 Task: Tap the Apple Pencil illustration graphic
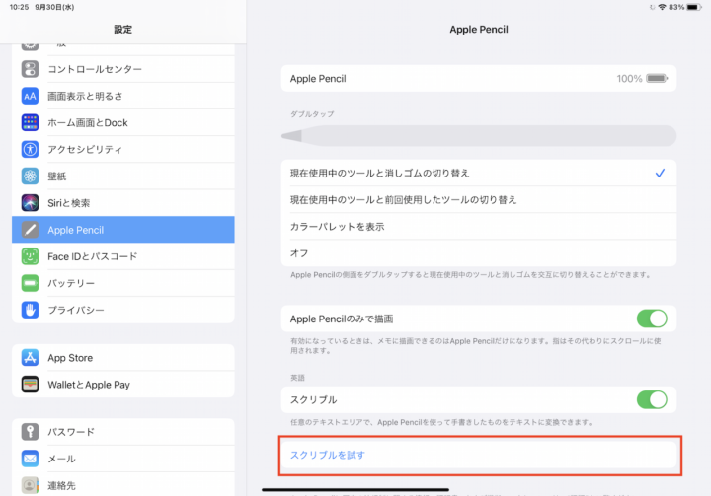(479, 135)
